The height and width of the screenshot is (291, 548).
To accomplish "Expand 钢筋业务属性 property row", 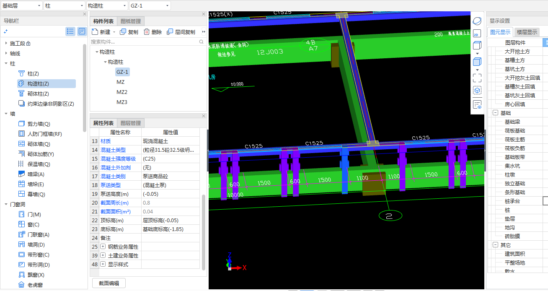I will tap(103, 247).
